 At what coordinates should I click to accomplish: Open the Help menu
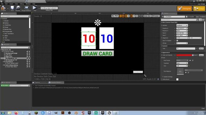point(34,4)
